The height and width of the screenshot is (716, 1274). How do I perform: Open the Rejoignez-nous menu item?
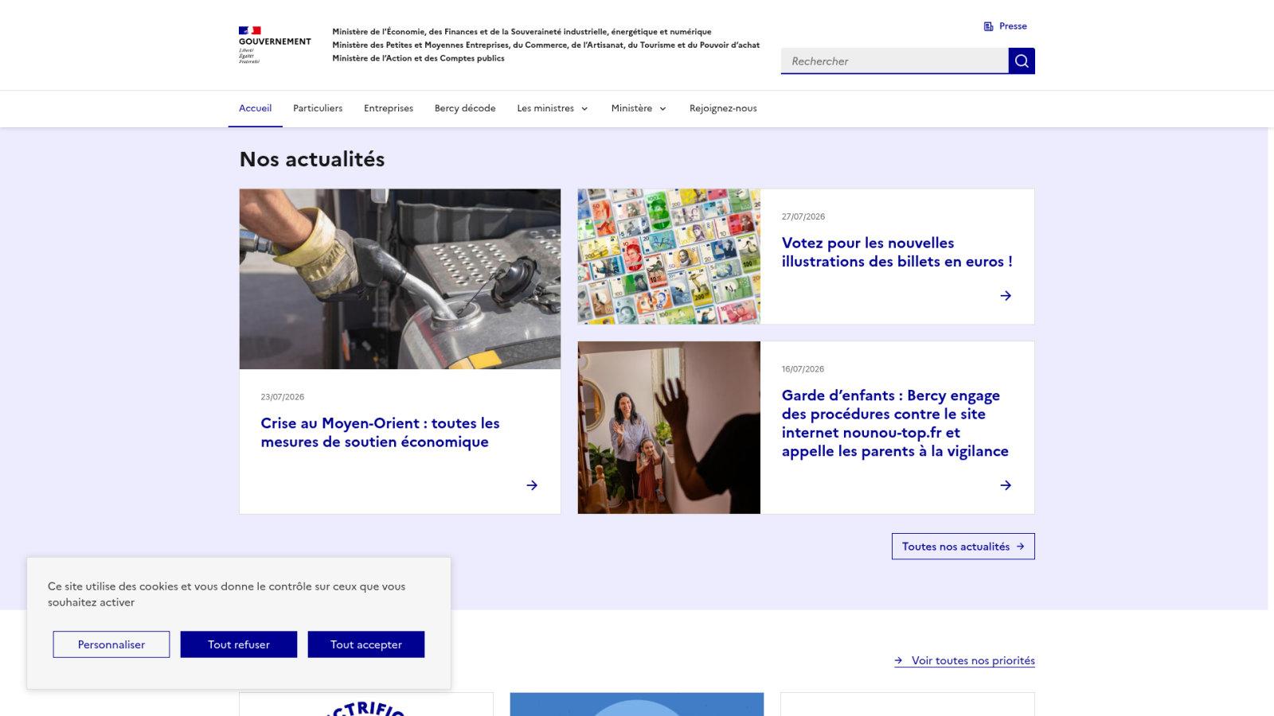(723, 108)
